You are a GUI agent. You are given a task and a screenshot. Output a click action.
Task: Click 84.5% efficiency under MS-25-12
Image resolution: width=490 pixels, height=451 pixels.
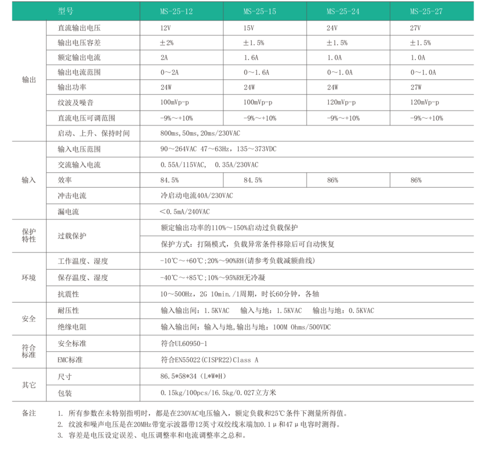click(169, 180)
